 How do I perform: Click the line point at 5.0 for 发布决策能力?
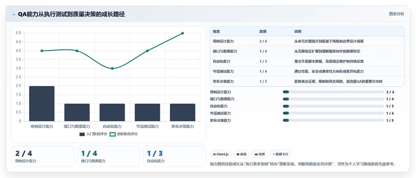(x=183, y=33)
